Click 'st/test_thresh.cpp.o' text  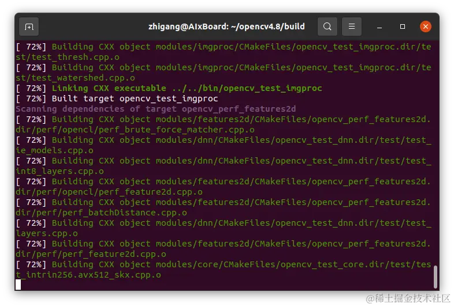68,57
